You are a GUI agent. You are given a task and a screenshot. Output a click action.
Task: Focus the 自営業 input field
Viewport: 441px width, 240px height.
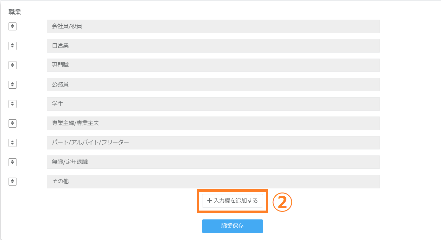coord(213,46)
